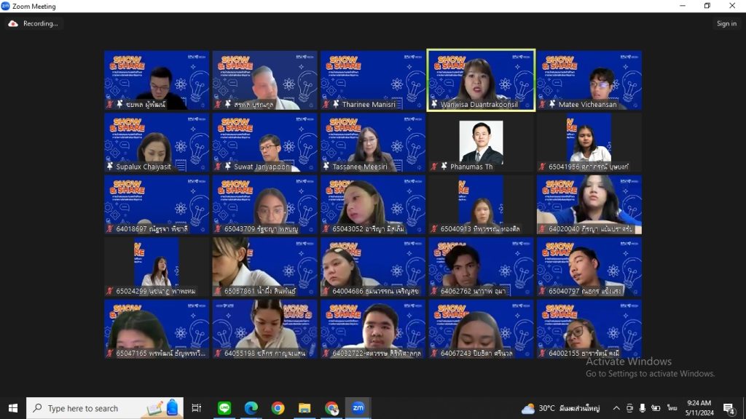Screen dimensions: 746x419
Task: Select Wanwisa Duantrakoonsil's highlighted video tile
Action: tap(481, 80)
